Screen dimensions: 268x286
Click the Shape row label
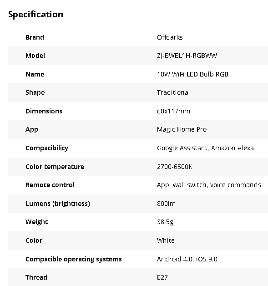click(35, 92)
